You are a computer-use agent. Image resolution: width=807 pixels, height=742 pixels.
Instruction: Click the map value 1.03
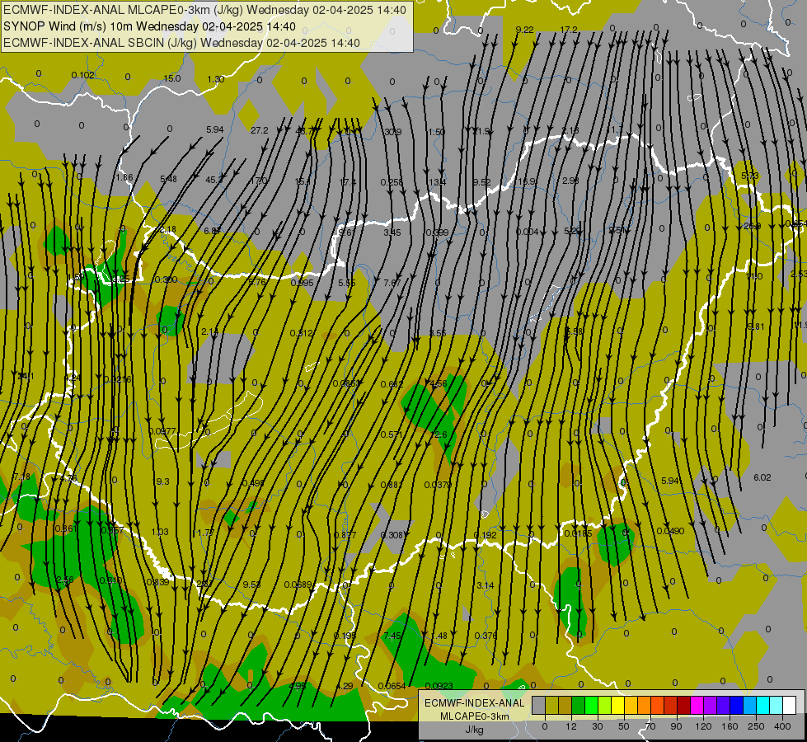click(160, 532)
